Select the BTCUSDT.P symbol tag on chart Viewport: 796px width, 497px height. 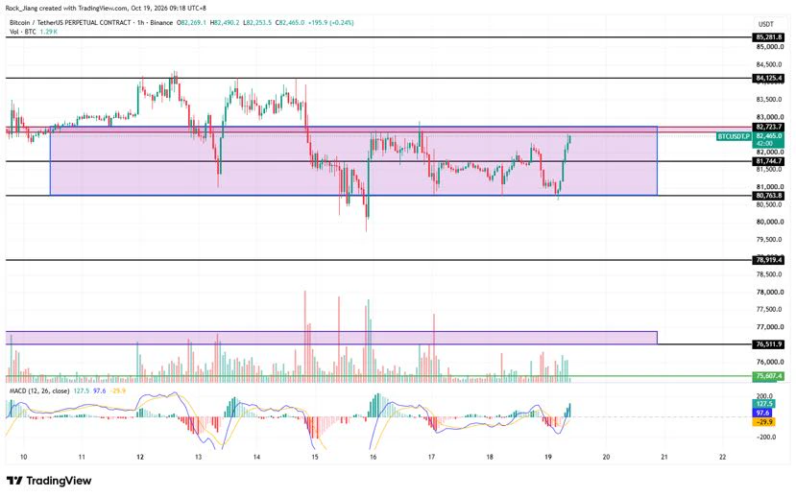point(734,136)
